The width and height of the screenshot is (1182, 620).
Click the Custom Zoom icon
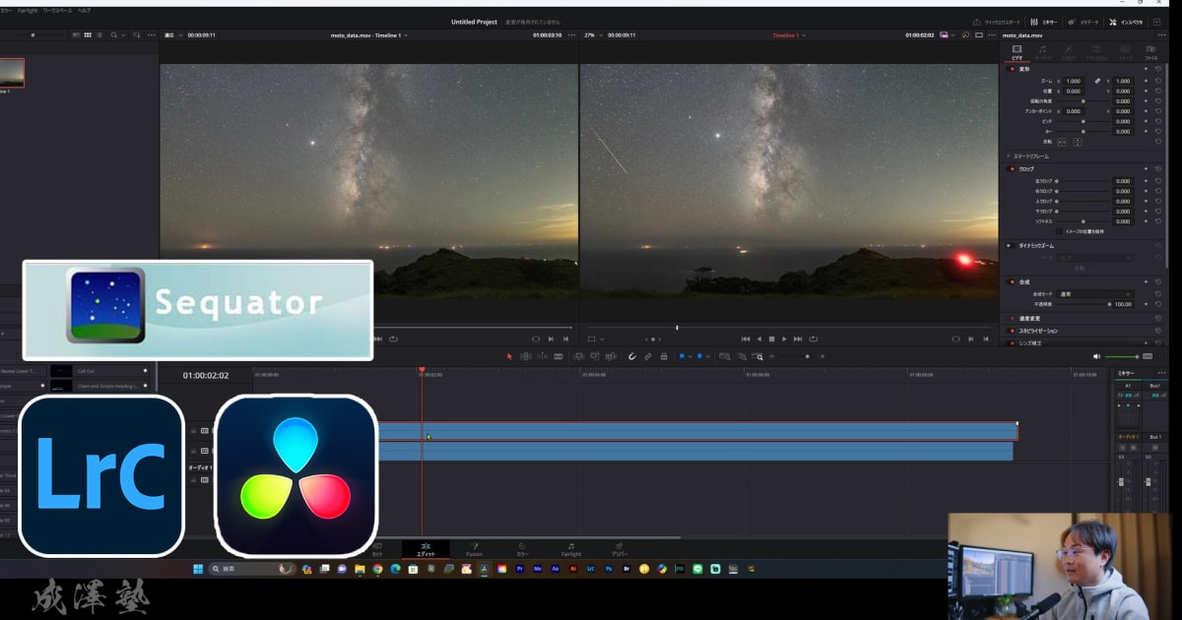pyautogui.click(x=756, y=356)
